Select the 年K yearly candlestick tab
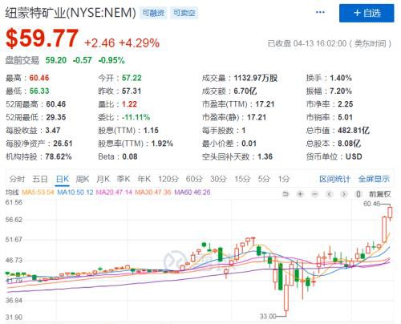Viewport: 401px width, 324px height. [x=144, y=179]
